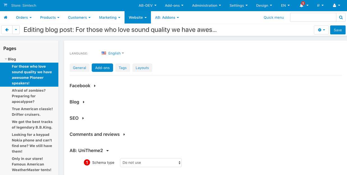The height and width of the screenshot is (175, 347).
Task: Expand the Blog settings section
Action: coord(77,102)
